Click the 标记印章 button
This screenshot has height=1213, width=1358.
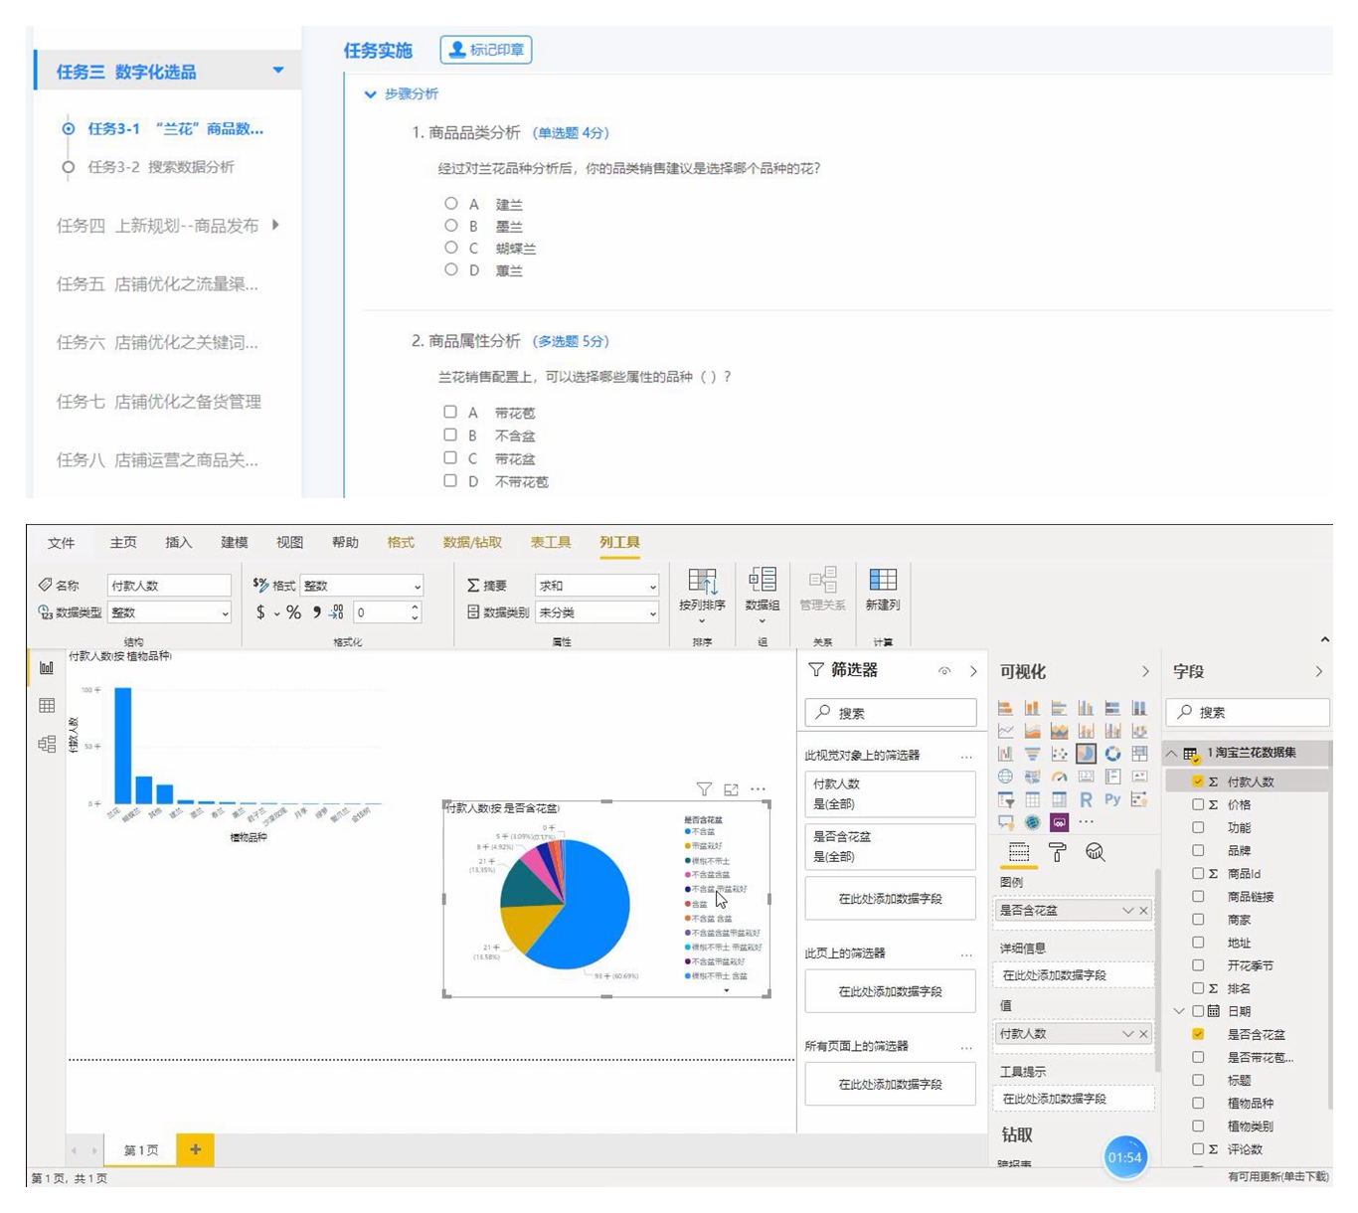click(486, 50)
